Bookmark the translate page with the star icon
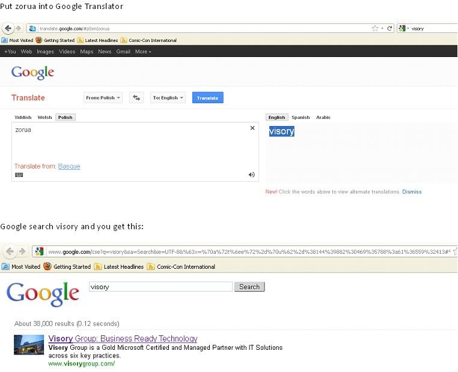Viewport: 458px width, 372px height. pyautogui.click(x=374, y=28)
